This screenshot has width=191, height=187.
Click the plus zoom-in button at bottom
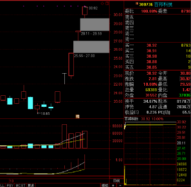113,185
